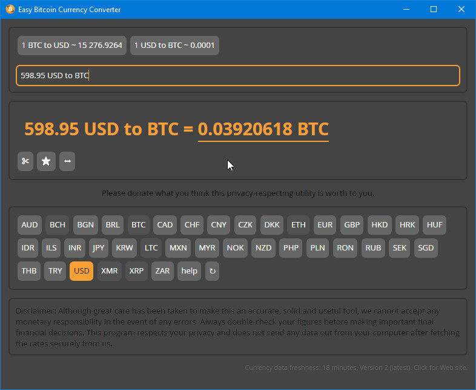Refresh rates with the circular arrow button

[x=212, y=271]
